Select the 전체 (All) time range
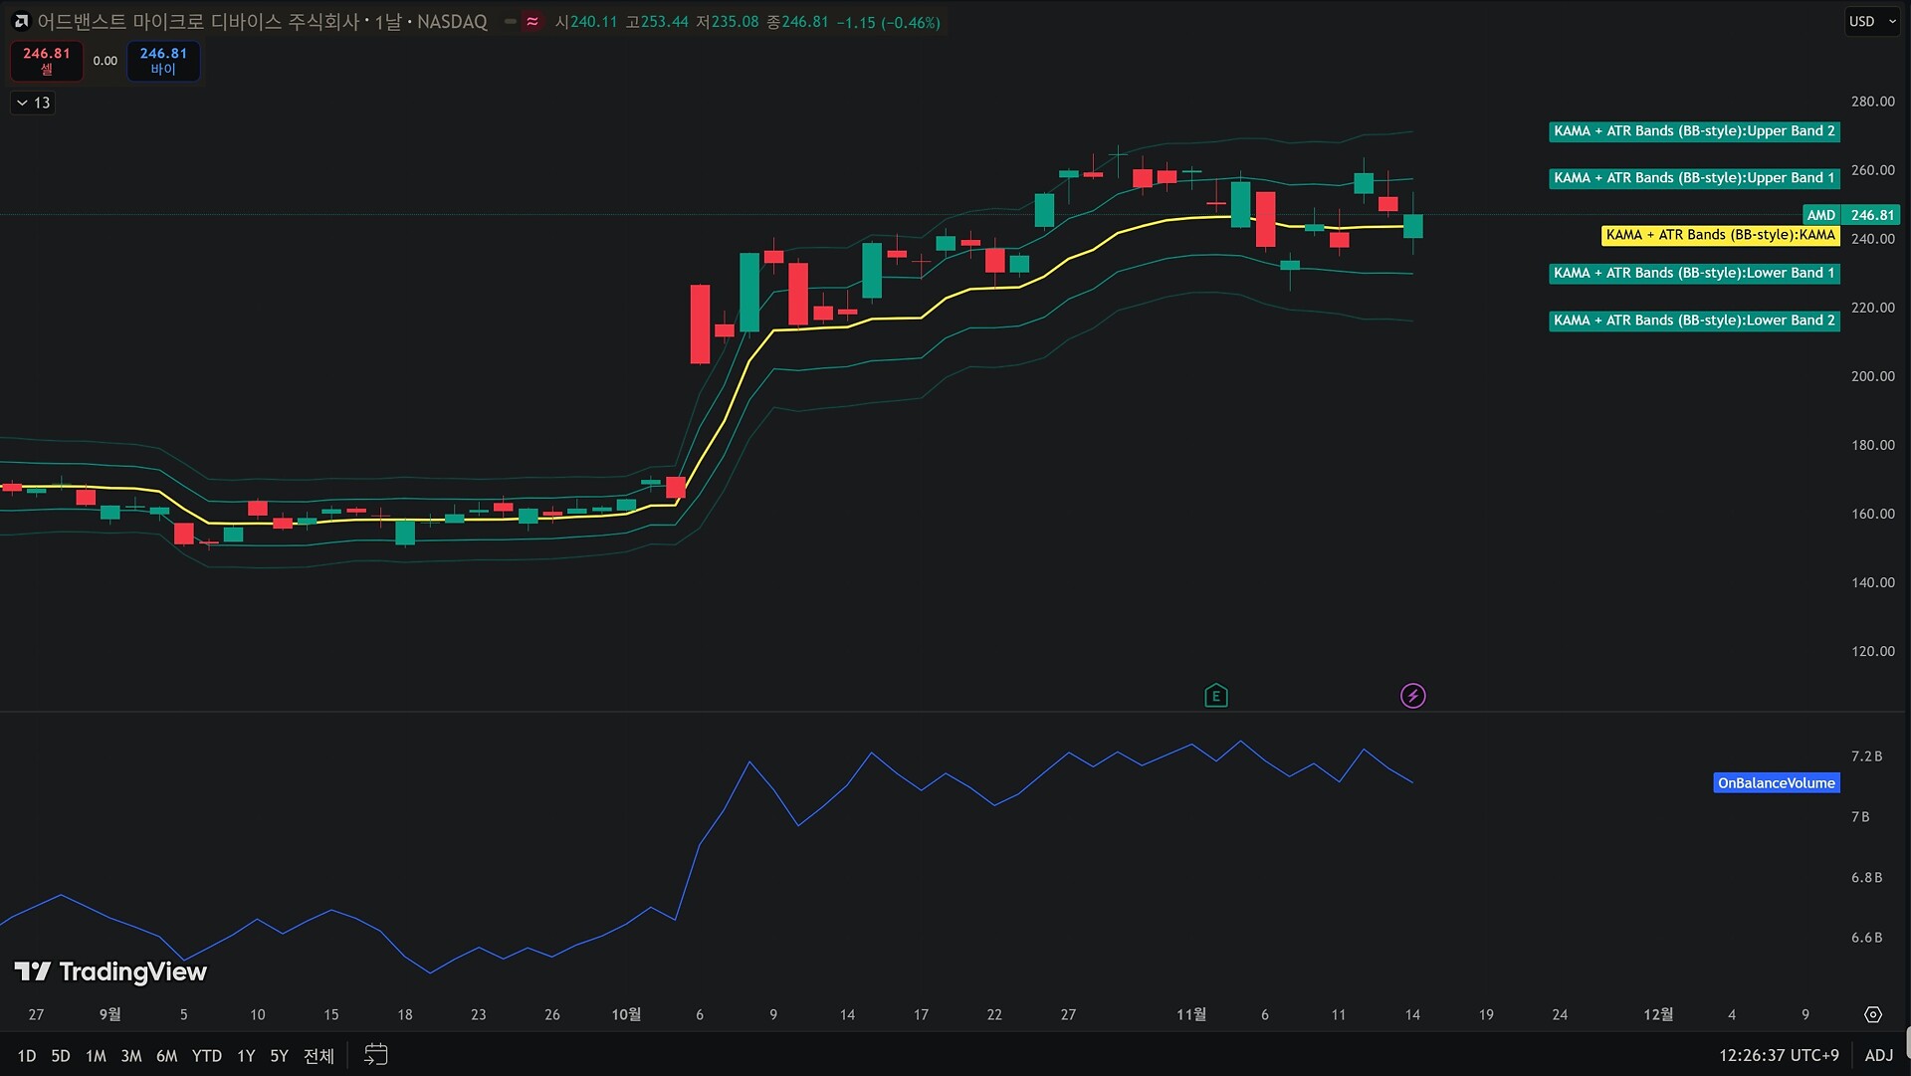This screenshot has width=1911, height=1076. pos(318,1056)
